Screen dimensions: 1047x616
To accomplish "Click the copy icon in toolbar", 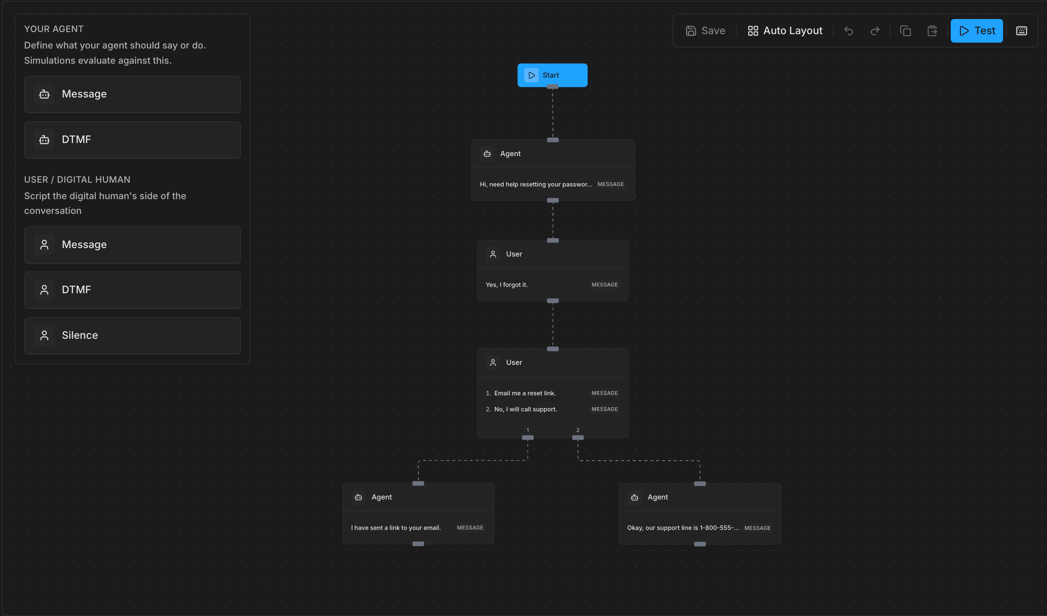I will tap(906, 31).
